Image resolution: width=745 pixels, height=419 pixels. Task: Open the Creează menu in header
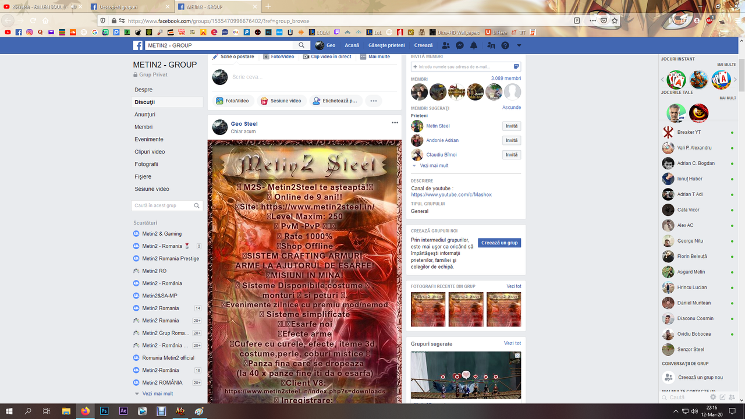tap(424, 45)
